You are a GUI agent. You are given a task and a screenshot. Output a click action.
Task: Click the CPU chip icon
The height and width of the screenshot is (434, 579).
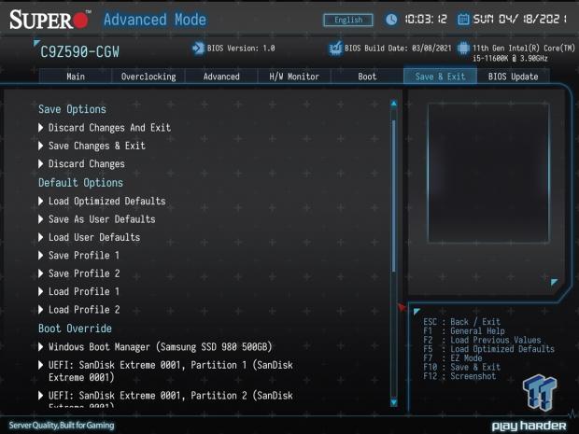pyautogui.click(x=463, y=49)
